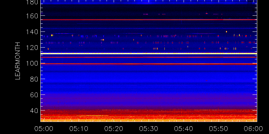Click the LEARMONTH vertical axis title

[x=18, y=61]
